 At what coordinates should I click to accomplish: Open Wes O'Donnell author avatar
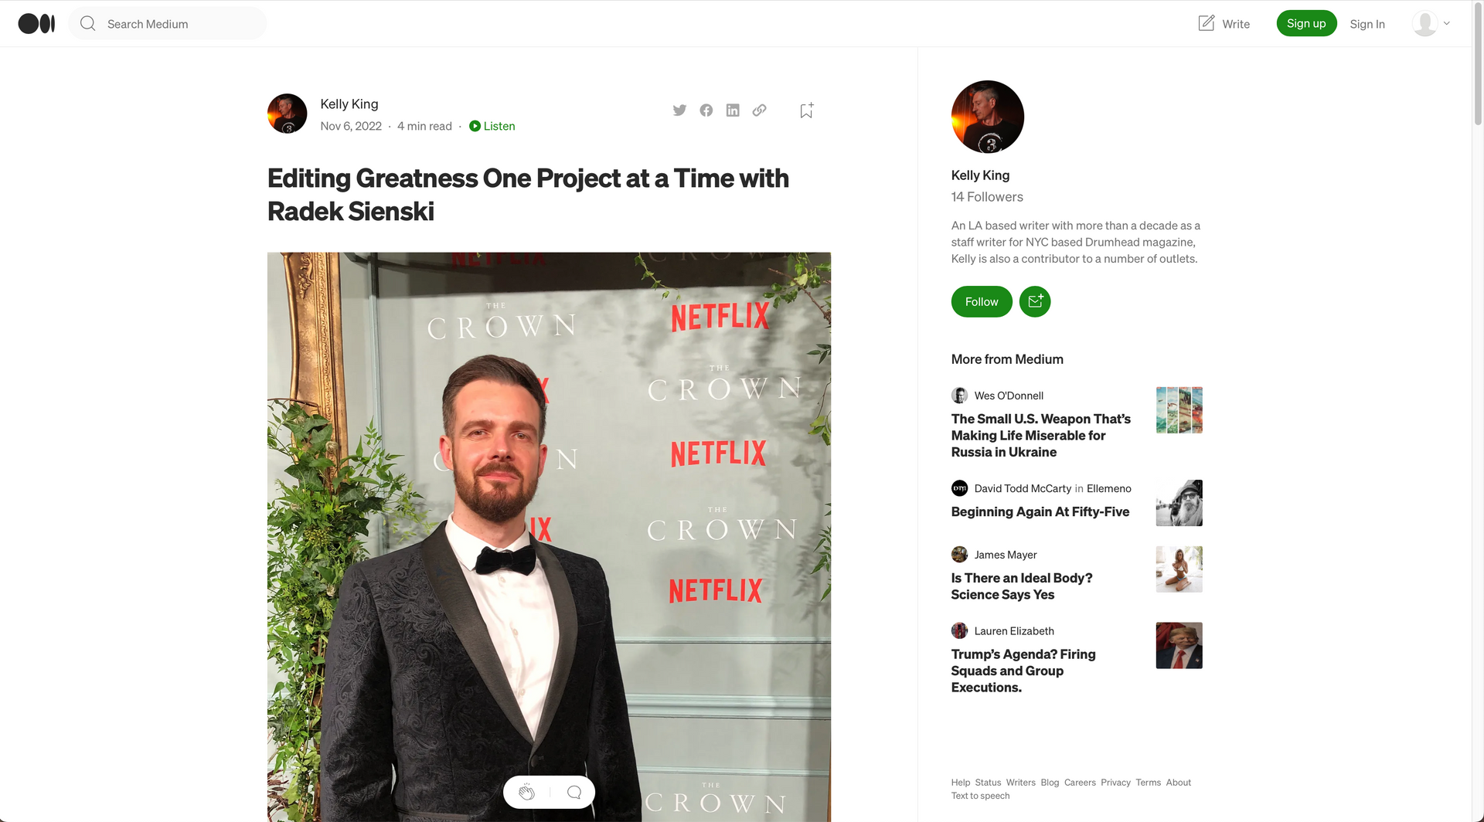click(x=959, y=396)
